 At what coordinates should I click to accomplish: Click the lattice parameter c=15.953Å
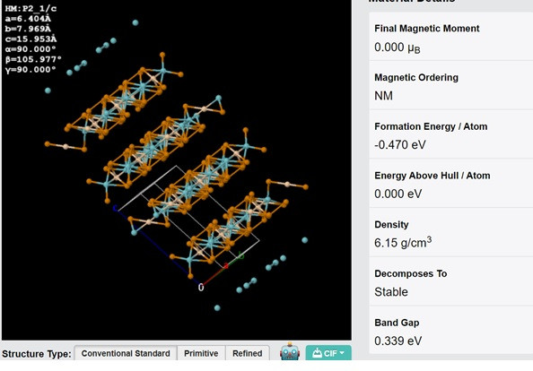[31, 39]
